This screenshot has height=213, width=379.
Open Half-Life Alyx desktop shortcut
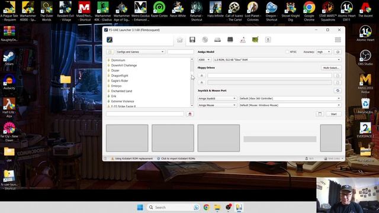tap(9, 108)
